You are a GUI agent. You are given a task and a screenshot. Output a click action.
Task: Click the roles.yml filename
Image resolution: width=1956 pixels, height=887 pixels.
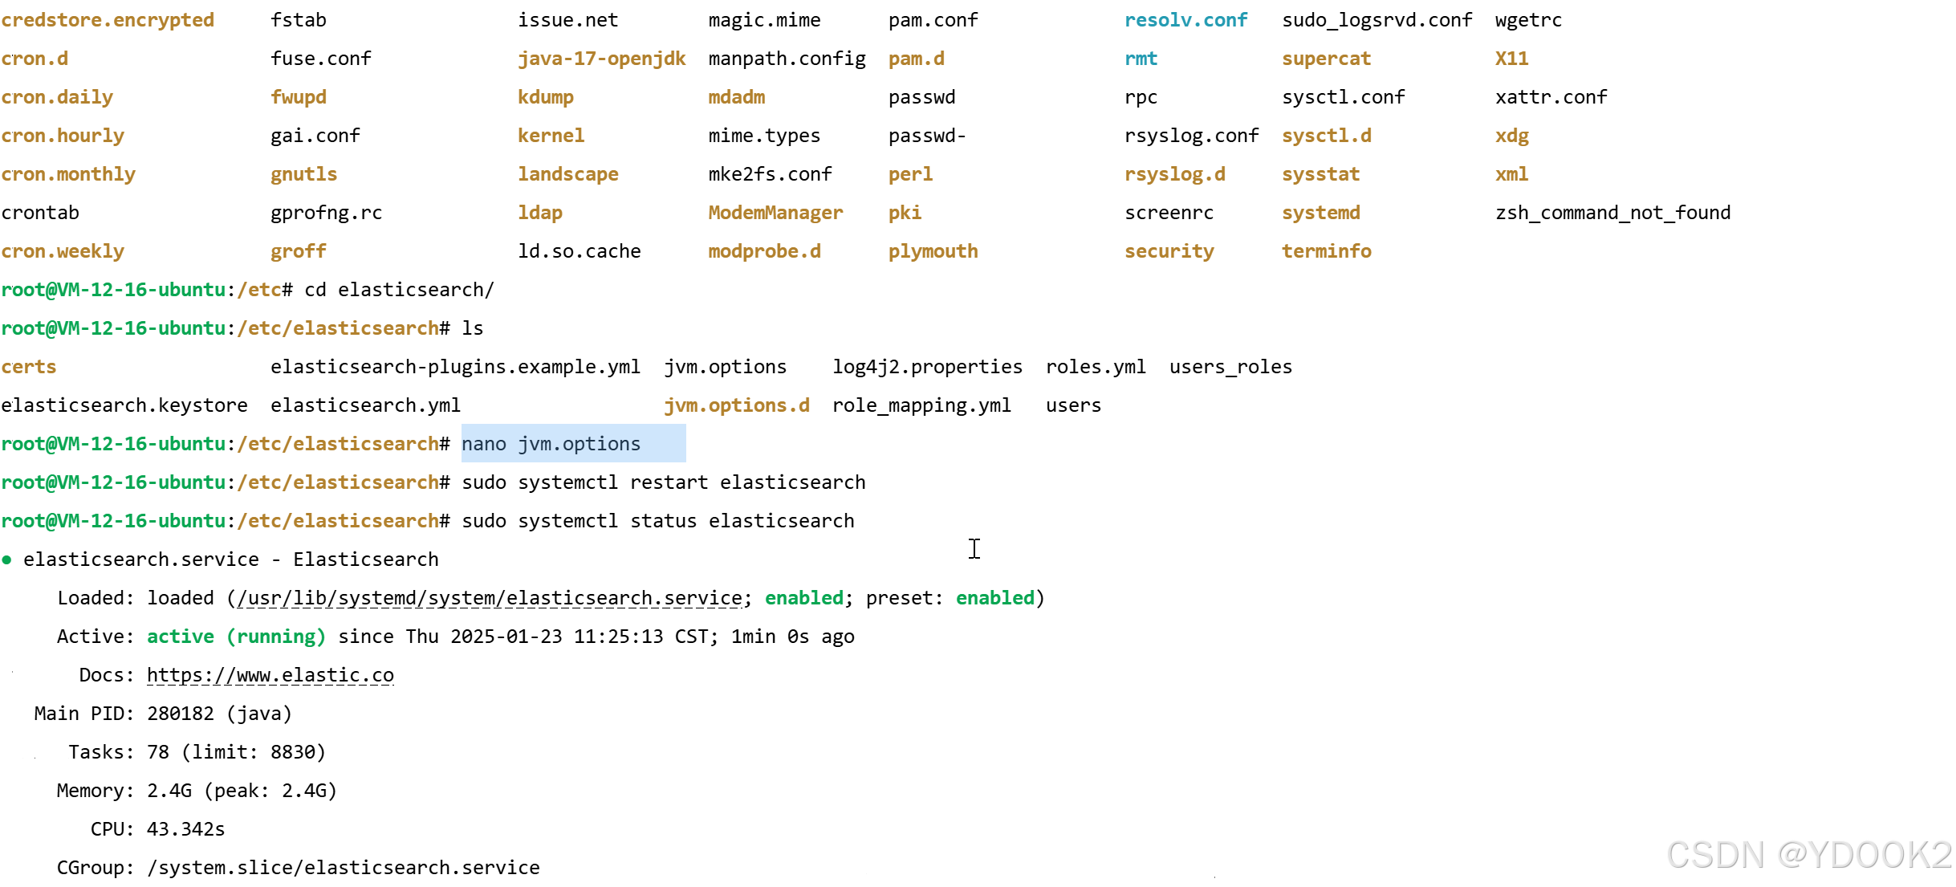click(1096, 367)
